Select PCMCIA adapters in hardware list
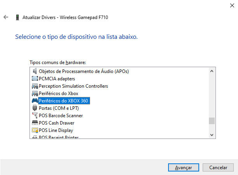Screen dimensions: 238x175 click(x=57, y=79)
